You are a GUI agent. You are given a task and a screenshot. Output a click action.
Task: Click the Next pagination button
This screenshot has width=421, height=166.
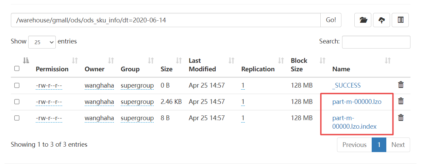coord(398,145)
